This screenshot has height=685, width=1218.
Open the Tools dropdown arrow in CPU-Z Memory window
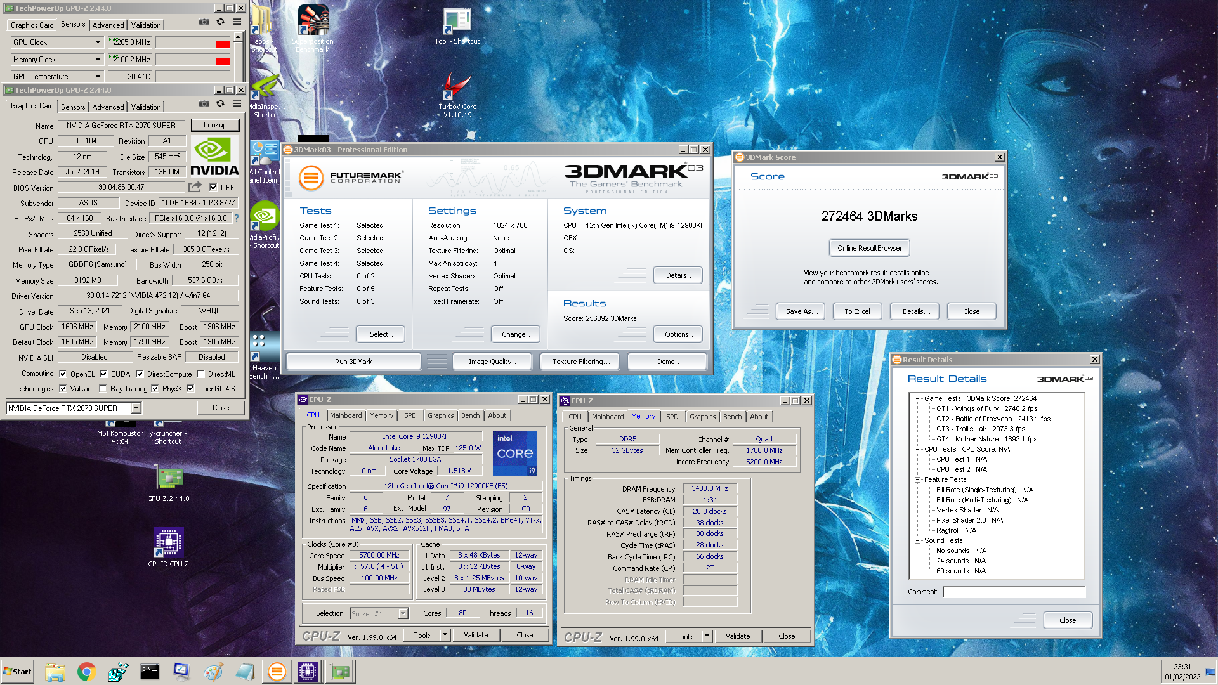click(707, 636)
